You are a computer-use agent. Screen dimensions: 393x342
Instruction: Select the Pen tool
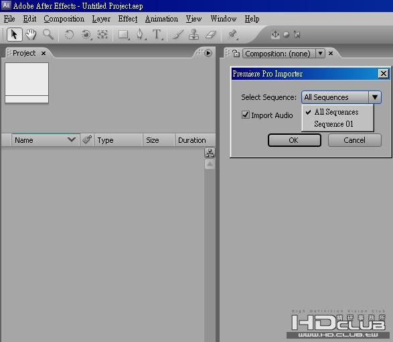click(x=141, y=34)
